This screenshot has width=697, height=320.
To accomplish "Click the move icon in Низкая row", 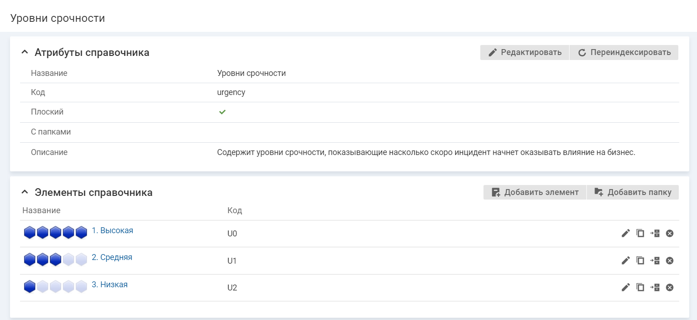I will pos(655,287).
